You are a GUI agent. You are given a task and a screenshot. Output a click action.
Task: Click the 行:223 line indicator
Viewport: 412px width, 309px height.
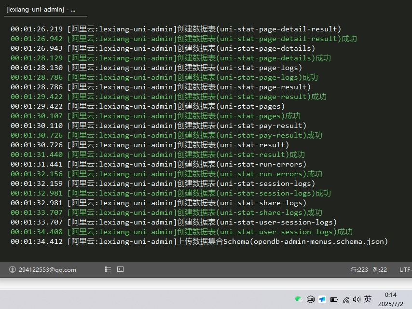click(x=359, y=270)
